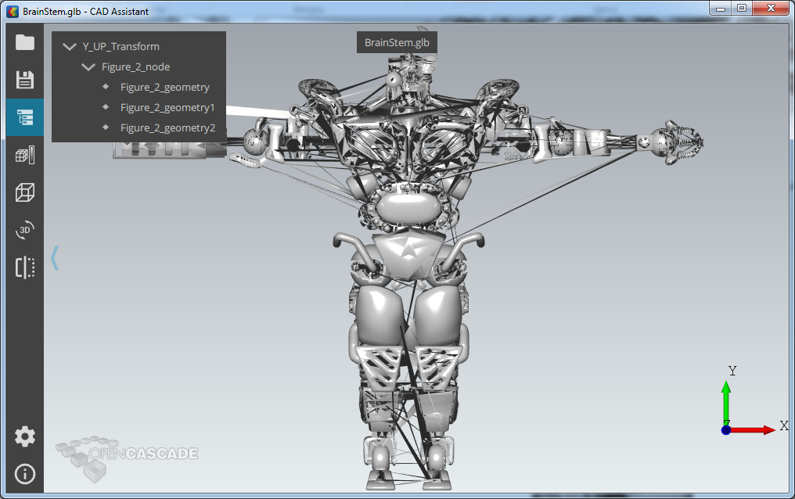
Task: Open the 3D rotate view icon
Action: pyautogui.click(x=25, y=230)
